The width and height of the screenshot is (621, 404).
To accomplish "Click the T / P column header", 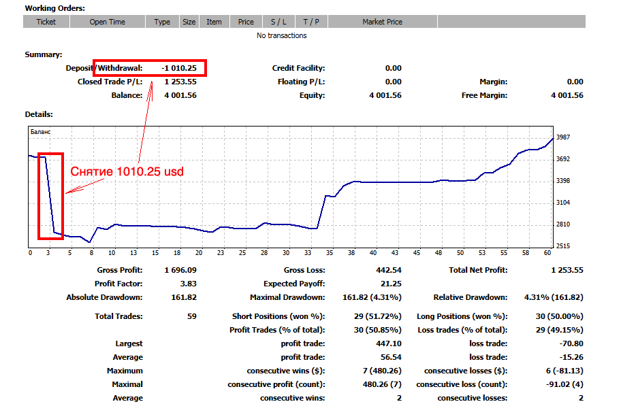I will [312, 22].
